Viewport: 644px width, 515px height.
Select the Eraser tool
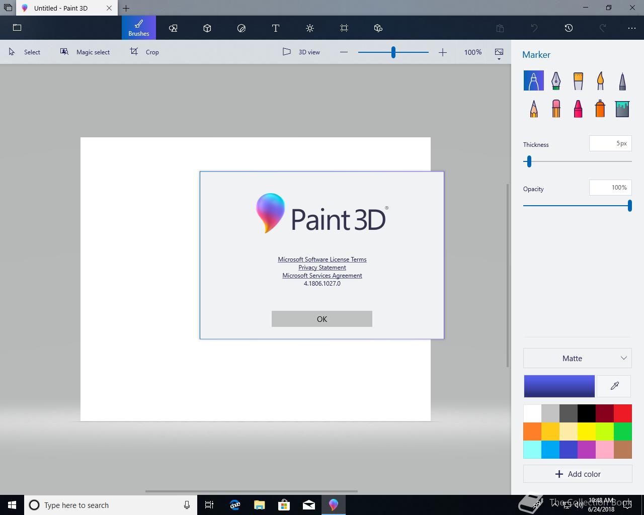[x=556, y=108]
